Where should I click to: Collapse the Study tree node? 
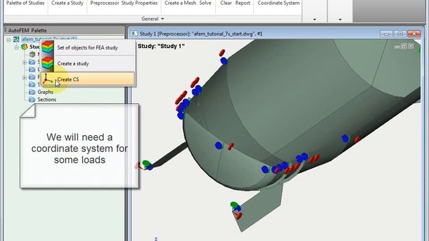click(x=16, y=48)
